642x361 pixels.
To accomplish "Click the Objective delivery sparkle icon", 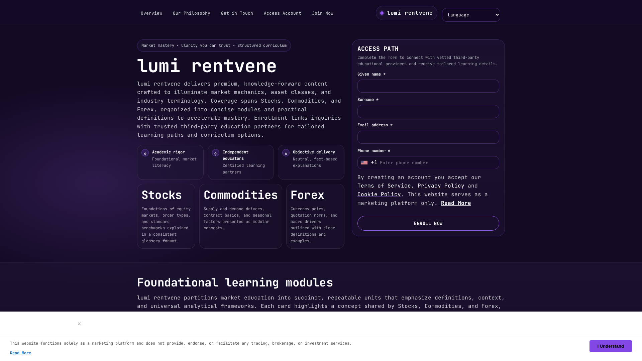I will pos(286,153).
